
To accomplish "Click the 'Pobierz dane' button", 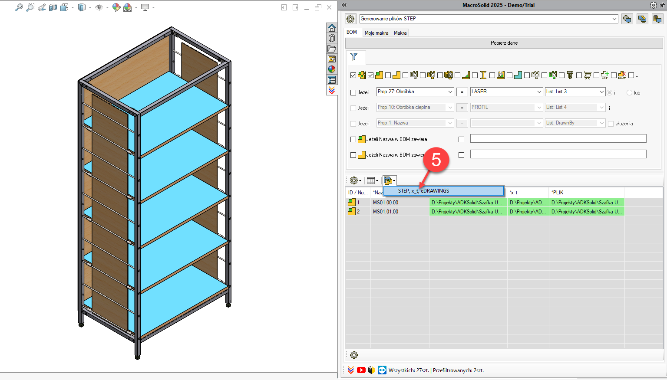I will pyautogui.click(x=504, y=43).
